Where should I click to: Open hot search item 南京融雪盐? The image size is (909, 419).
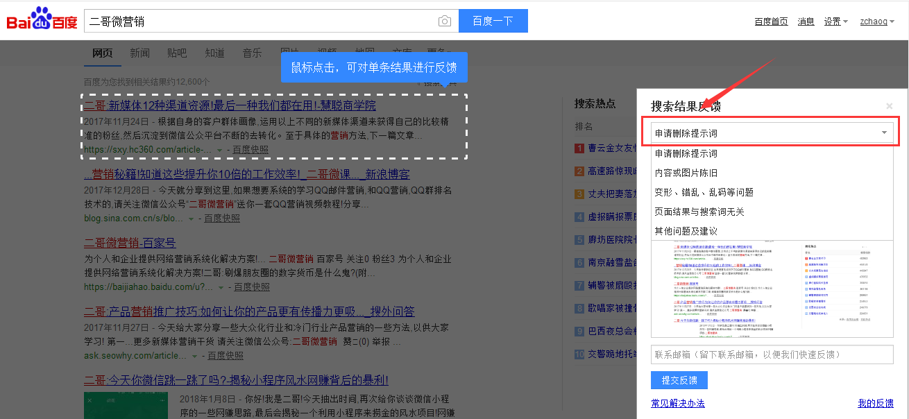(612, 262)
